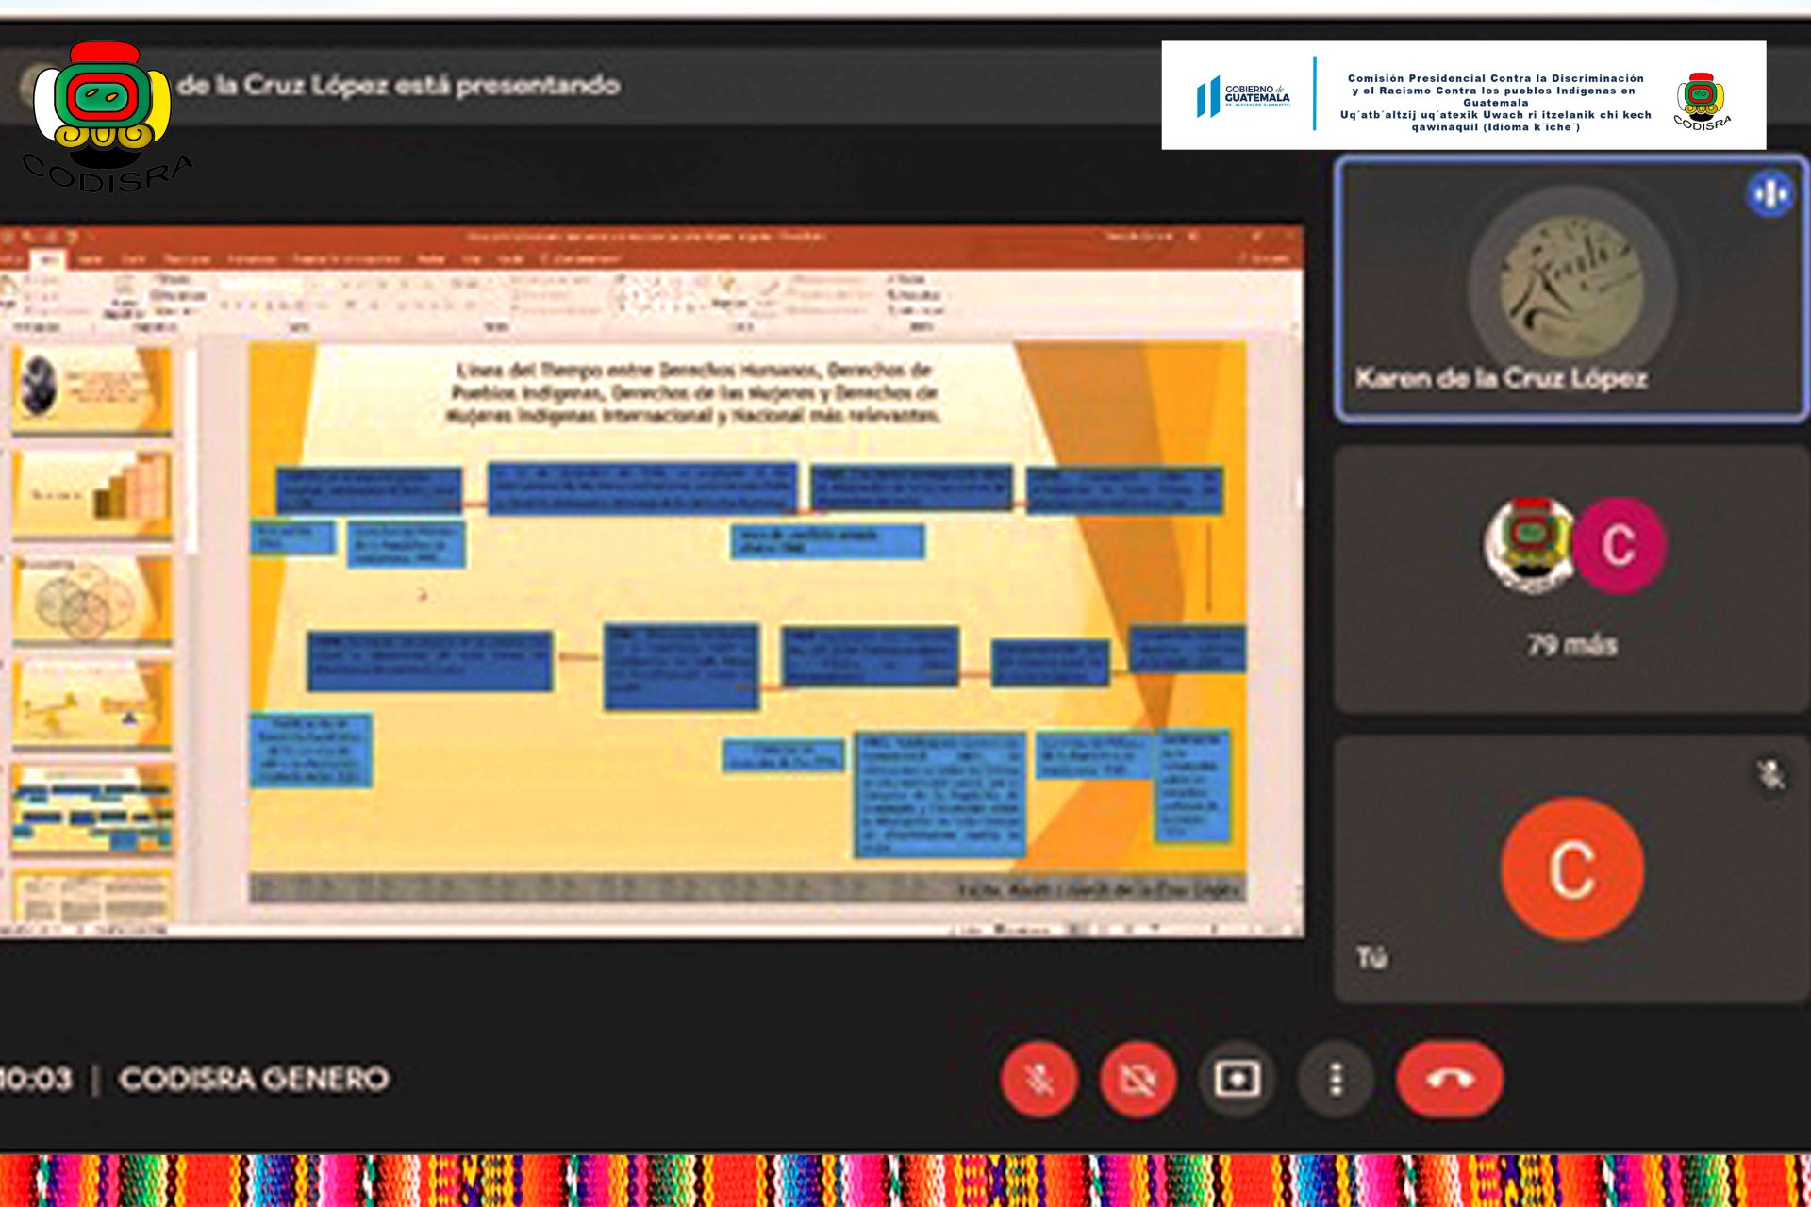Screen dimensions: 1811x1207
Task: Click the muted mic icon on the Tú tile
Action: coord(1770,775)
